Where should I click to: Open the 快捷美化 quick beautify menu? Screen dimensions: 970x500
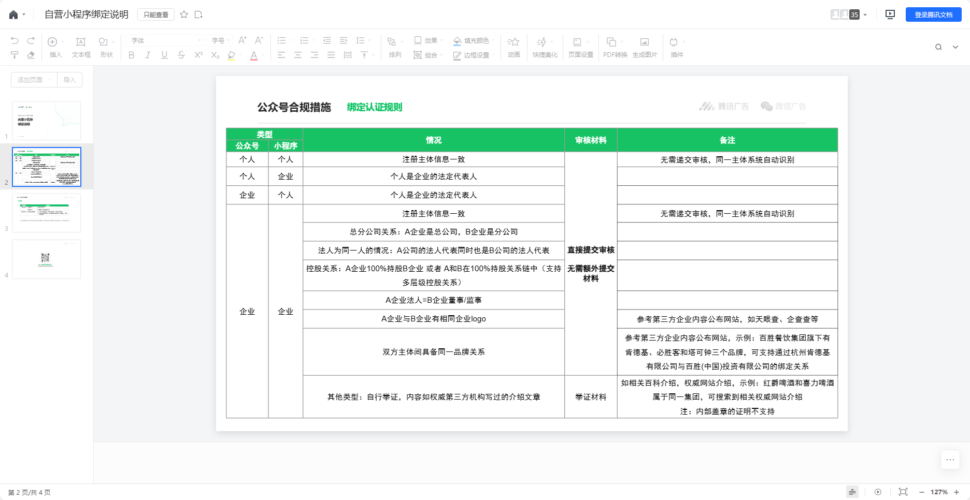[545, 47]
